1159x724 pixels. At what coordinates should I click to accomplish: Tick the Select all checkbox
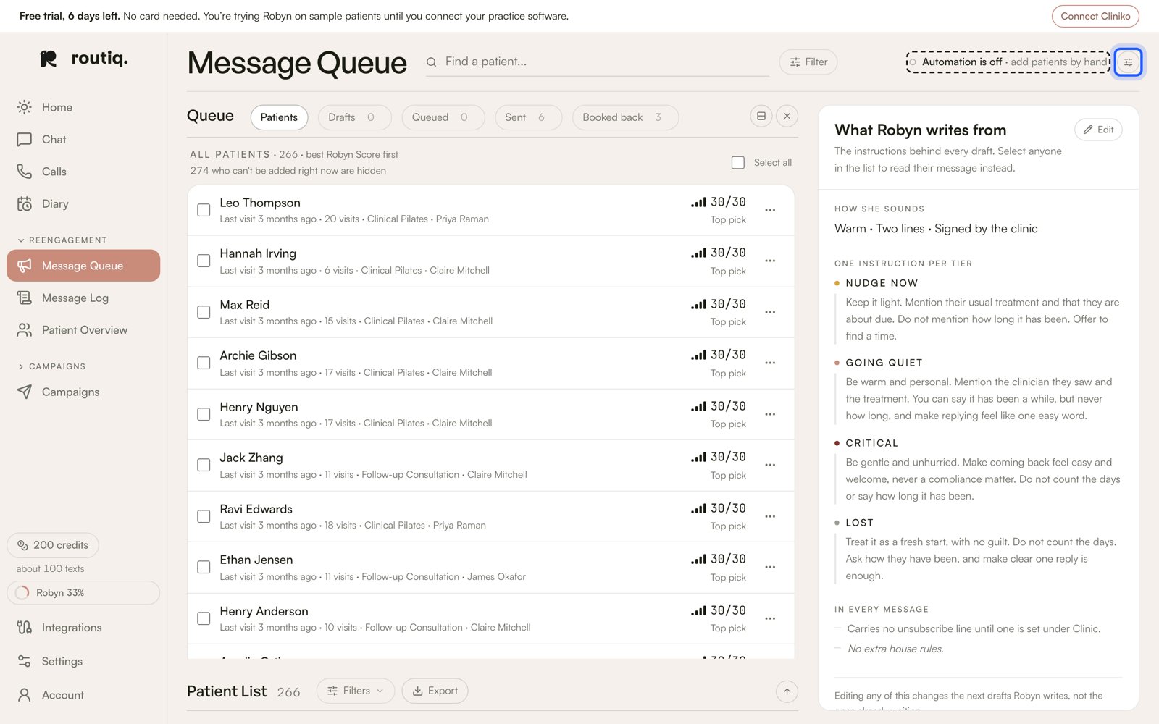738,163
